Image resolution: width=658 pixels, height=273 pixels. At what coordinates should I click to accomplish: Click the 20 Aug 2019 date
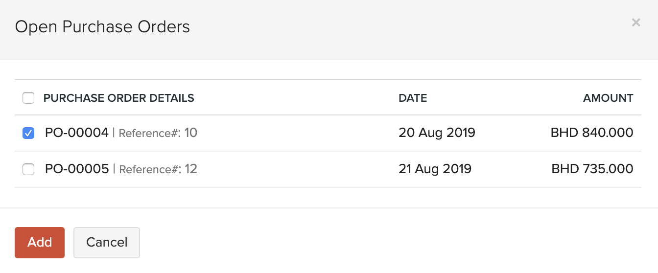tap(437, 133)
